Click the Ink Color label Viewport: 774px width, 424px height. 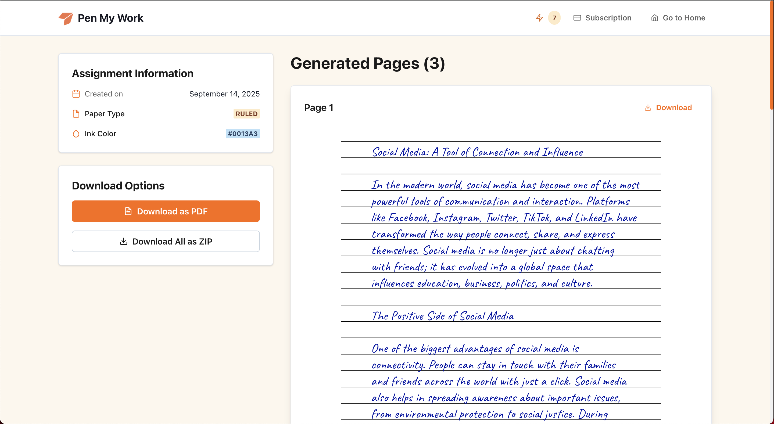[100, 134]
